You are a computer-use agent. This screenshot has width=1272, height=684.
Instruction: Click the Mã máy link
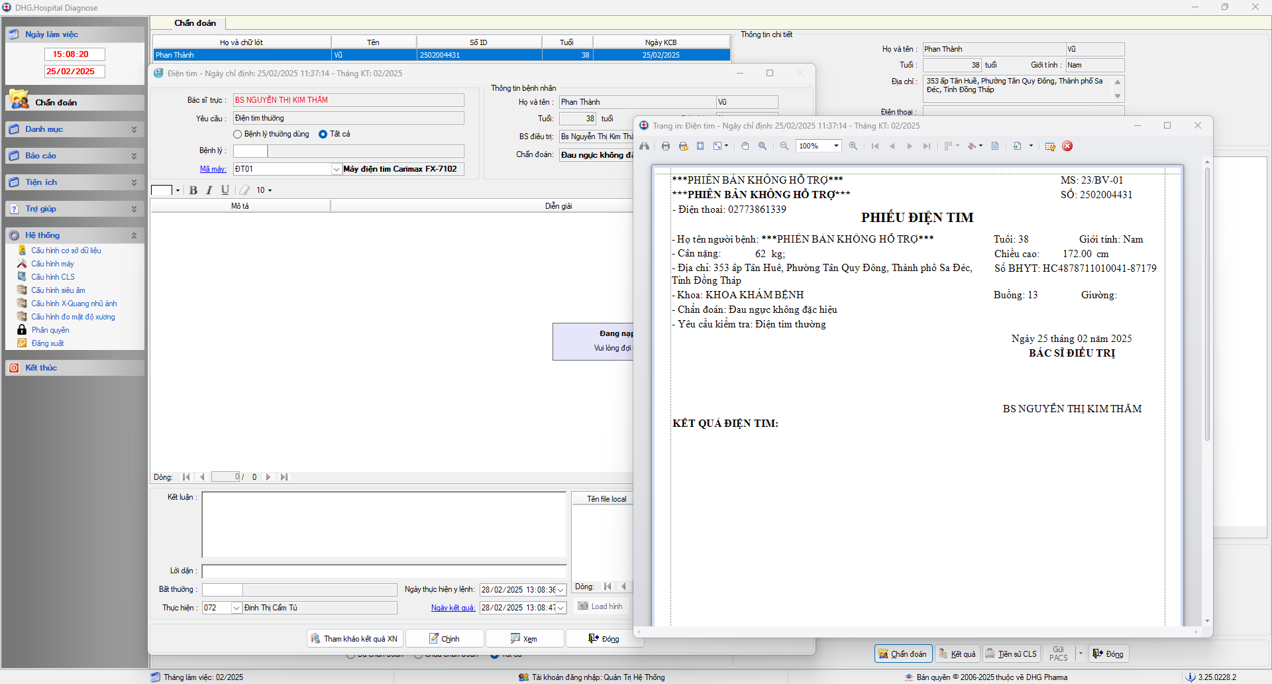pyautogui.click(x=213, y=169)
